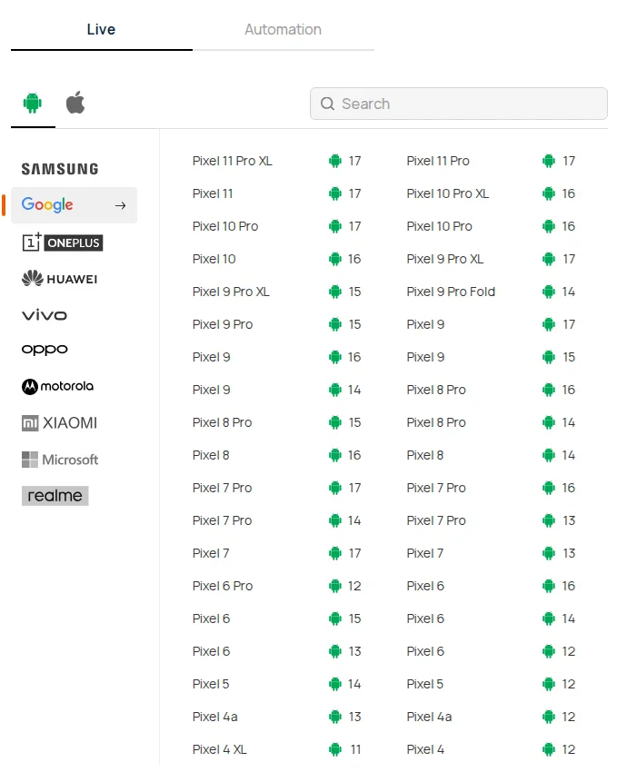627x772 pixels.
Task: Select Pixel 7 Pro with Android 13
Action: click(436, 520)
